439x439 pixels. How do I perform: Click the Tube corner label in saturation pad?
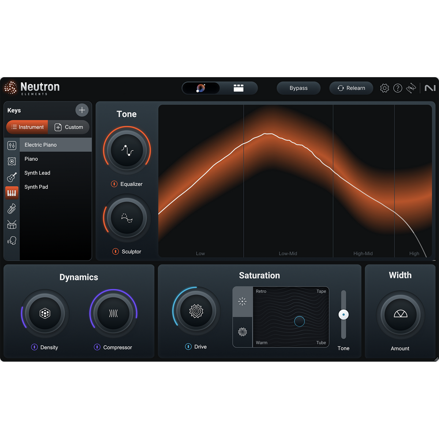(x=321, y=343)
